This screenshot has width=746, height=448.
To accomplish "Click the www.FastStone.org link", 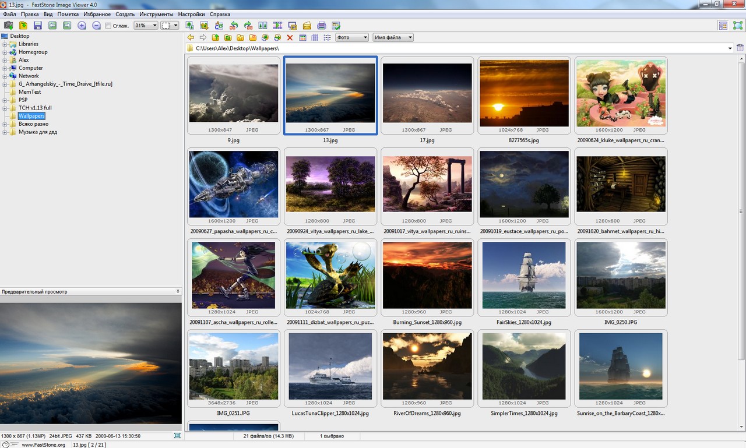I will pyautogui.click(x=44, y=445).
